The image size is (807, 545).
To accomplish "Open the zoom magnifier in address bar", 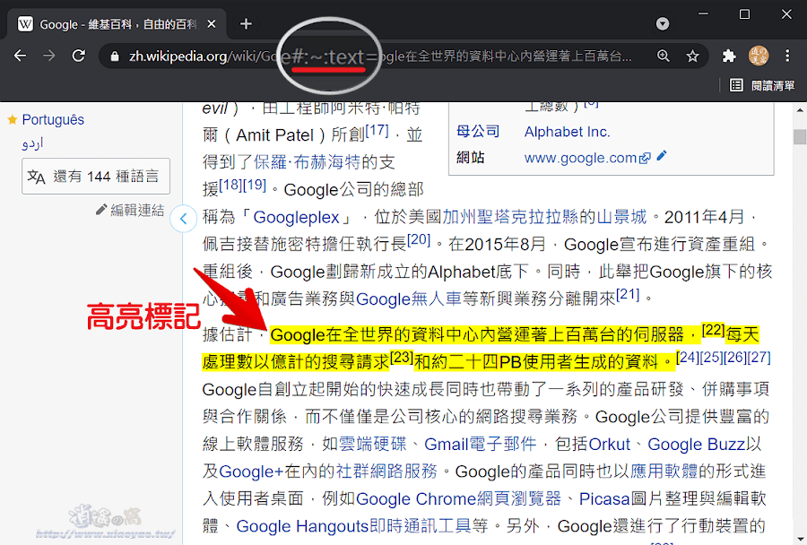I will 664,56.
